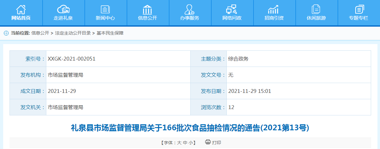Click the 发布日期 label cell
Image resolution: width=380 pixels, height=149 pixels.
(209, 91)
